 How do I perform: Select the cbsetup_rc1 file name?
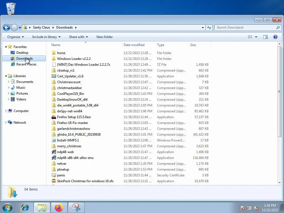click(66, 70)
